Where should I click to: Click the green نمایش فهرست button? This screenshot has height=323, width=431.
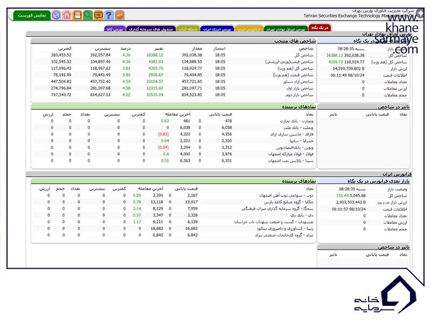(32, 16)
